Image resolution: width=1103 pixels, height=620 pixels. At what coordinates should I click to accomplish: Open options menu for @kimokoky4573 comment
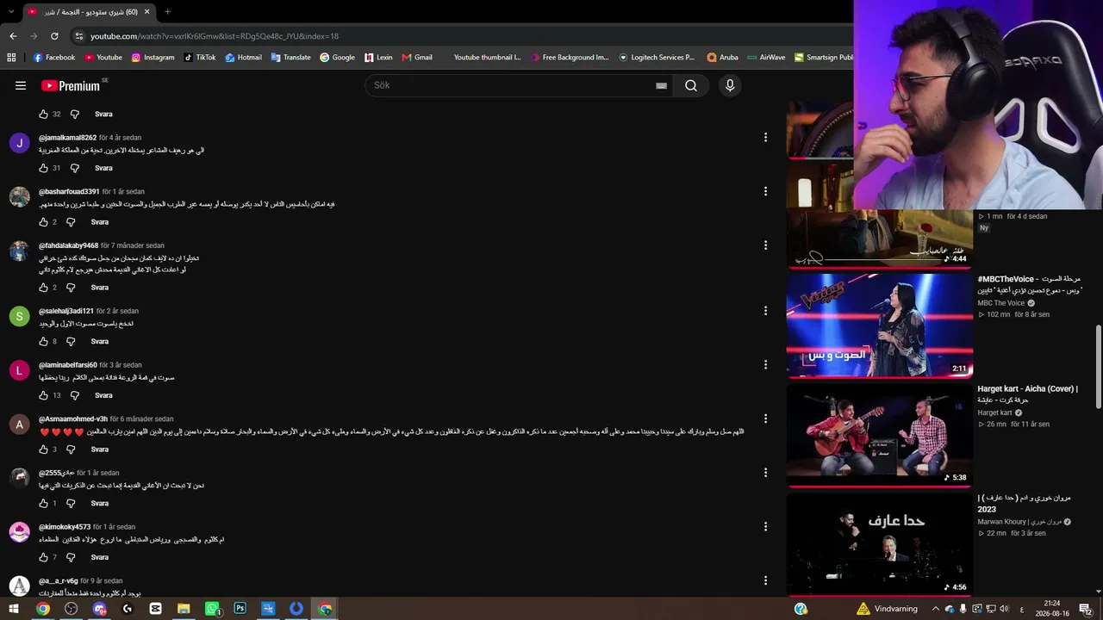(765, 526)
